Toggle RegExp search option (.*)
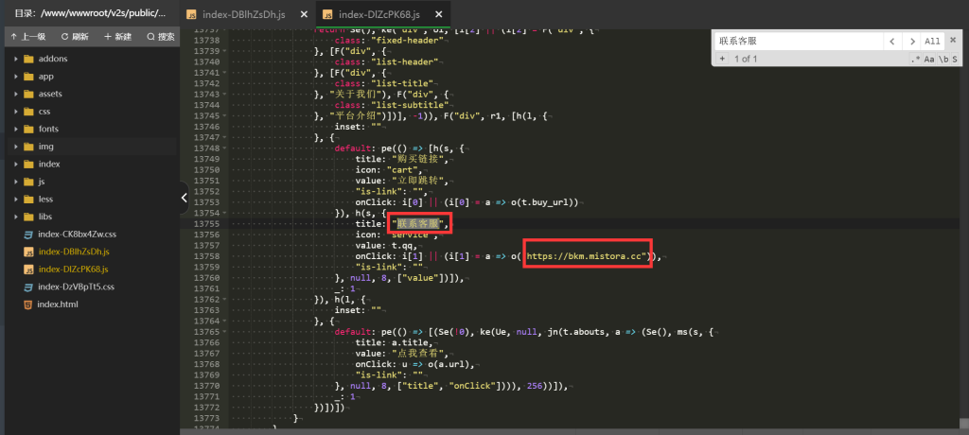This screenshot has height=435, width=969. click(x=915, y=60)
